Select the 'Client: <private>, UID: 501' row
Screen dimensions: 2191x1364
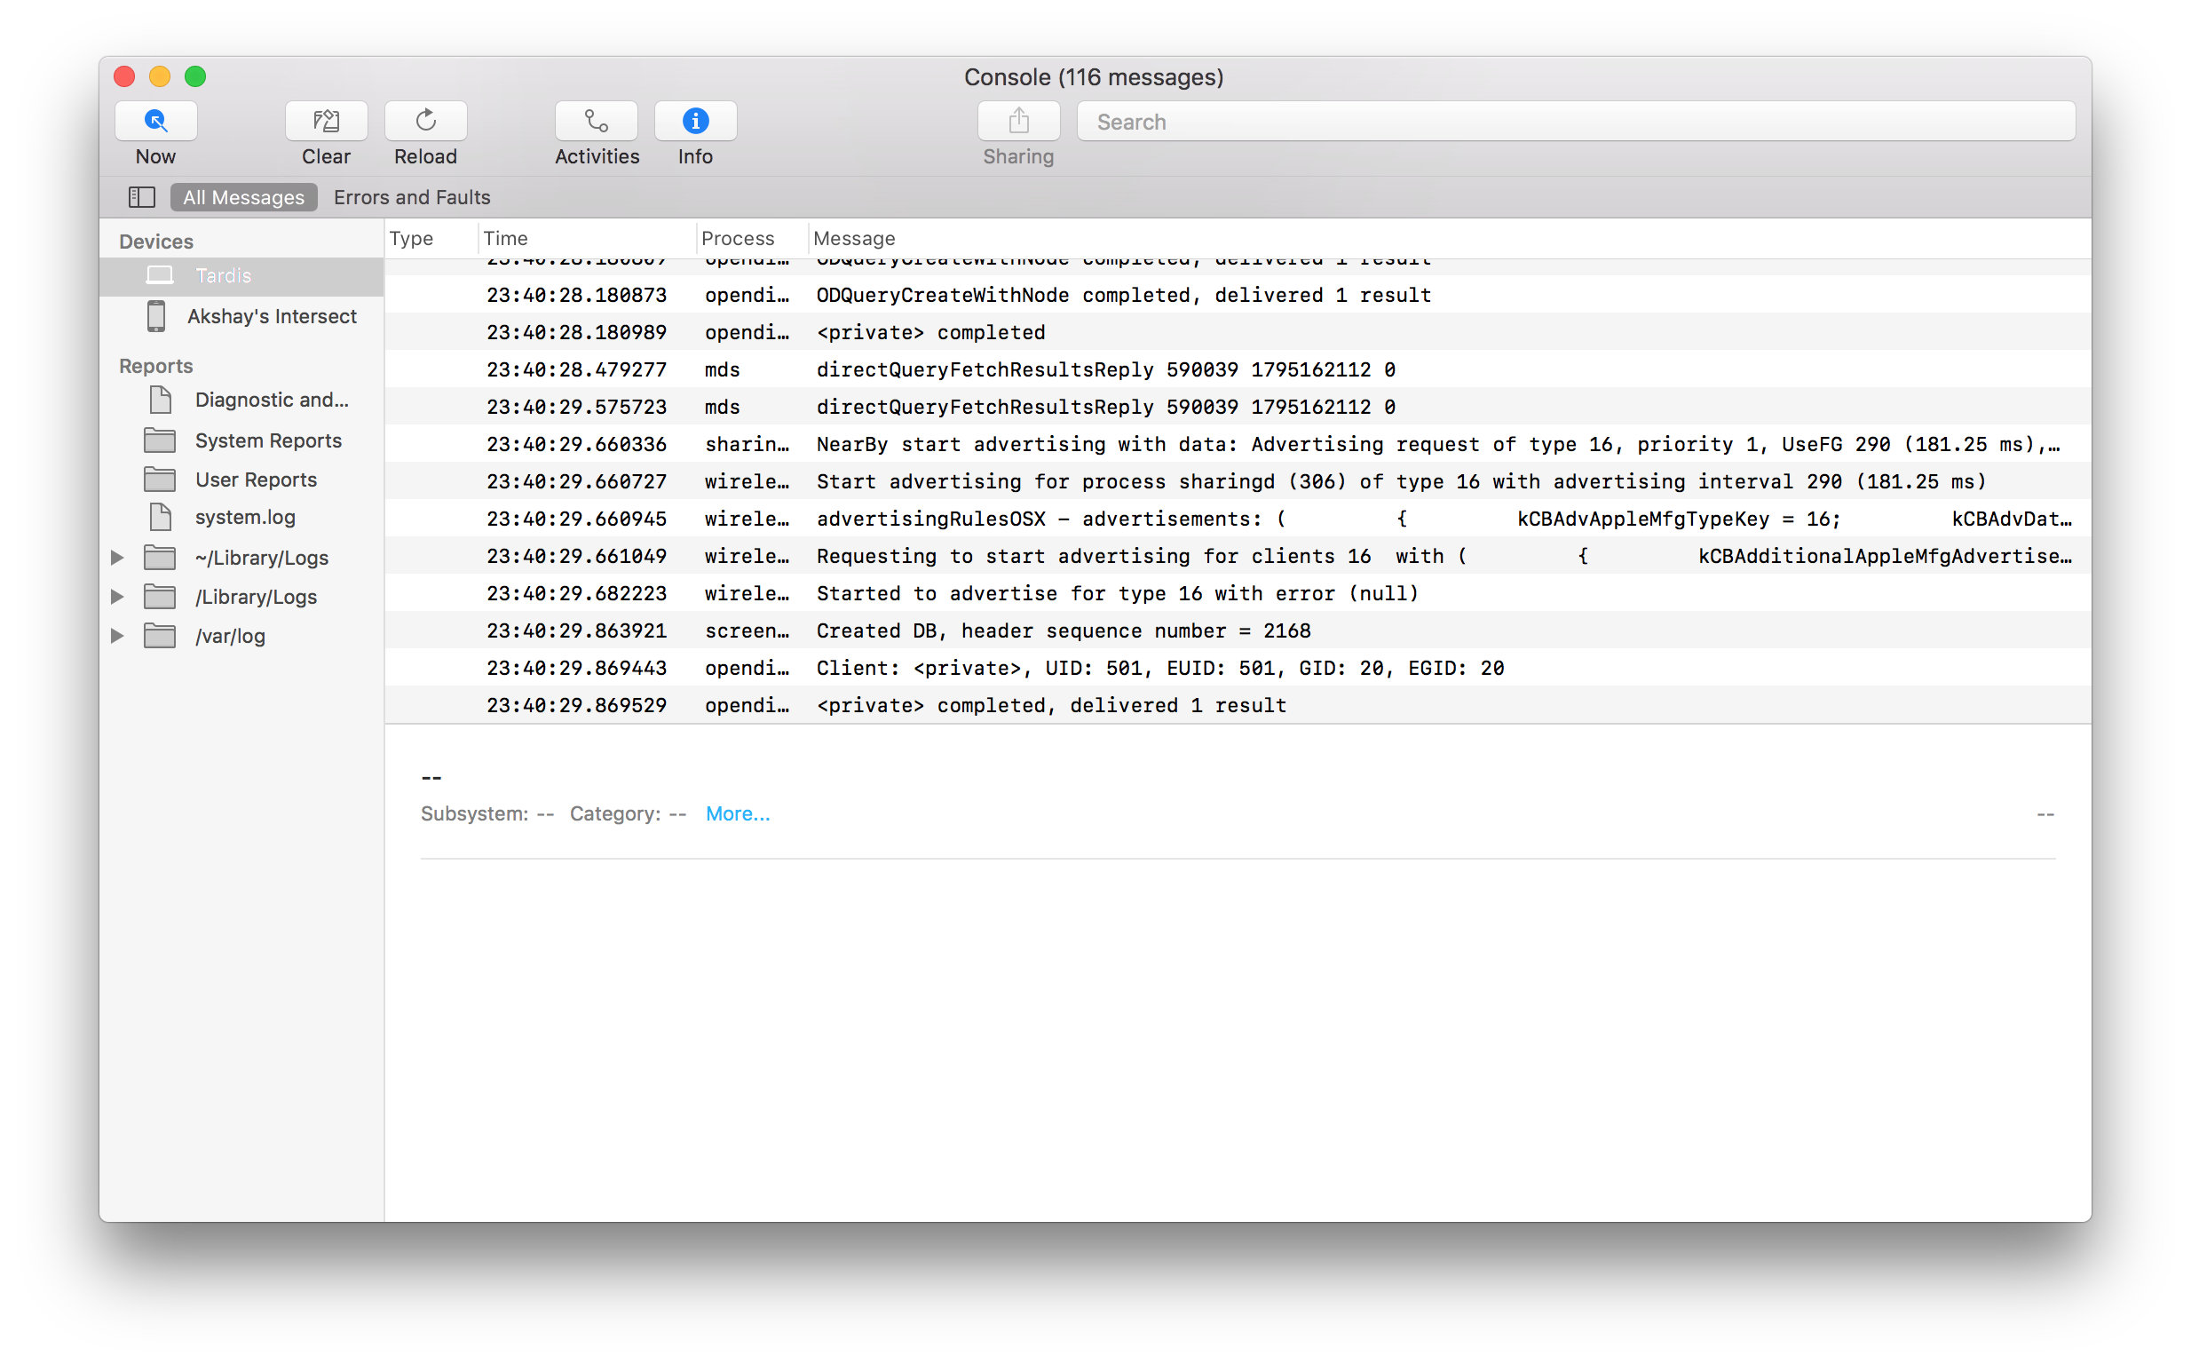point(1237,669)
